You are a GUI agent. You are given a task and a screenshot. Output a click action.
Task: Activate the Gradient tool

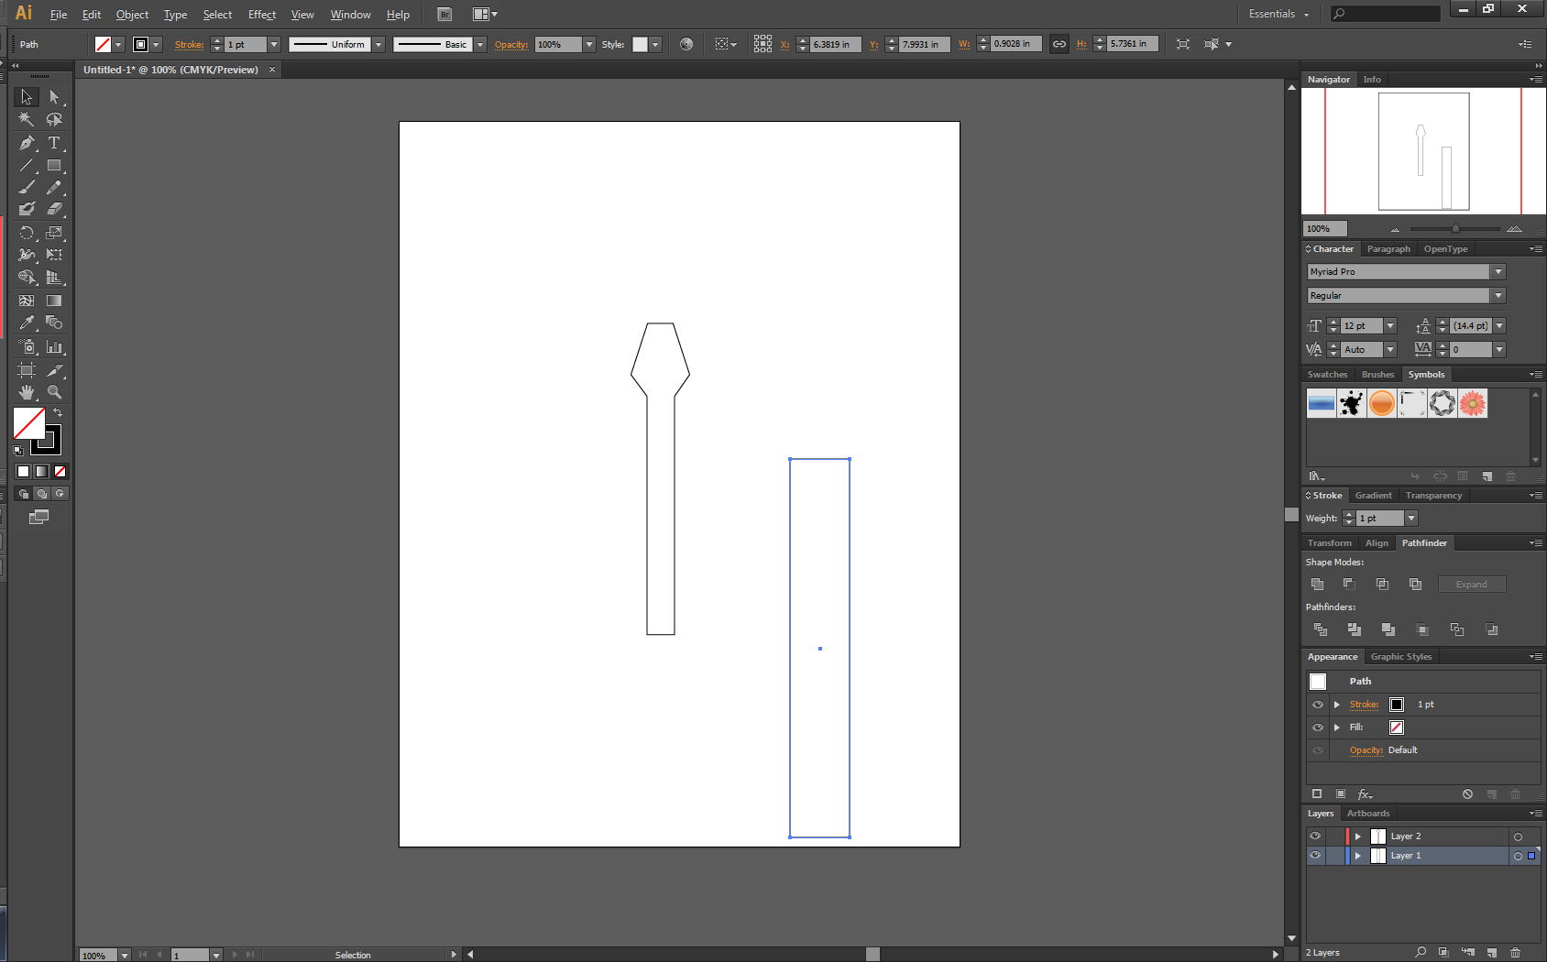click(54, 300)
